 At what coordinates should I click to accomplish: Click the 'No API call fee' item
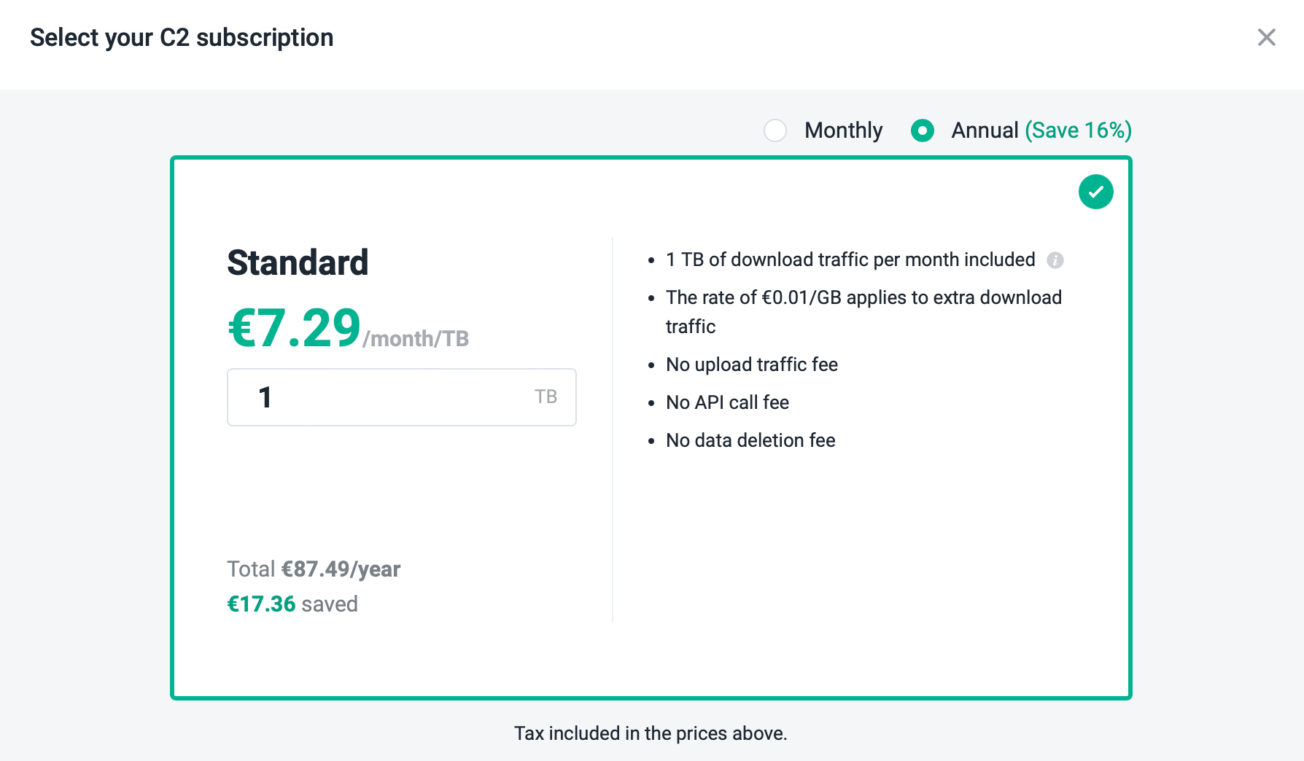(x=727, y=402)
